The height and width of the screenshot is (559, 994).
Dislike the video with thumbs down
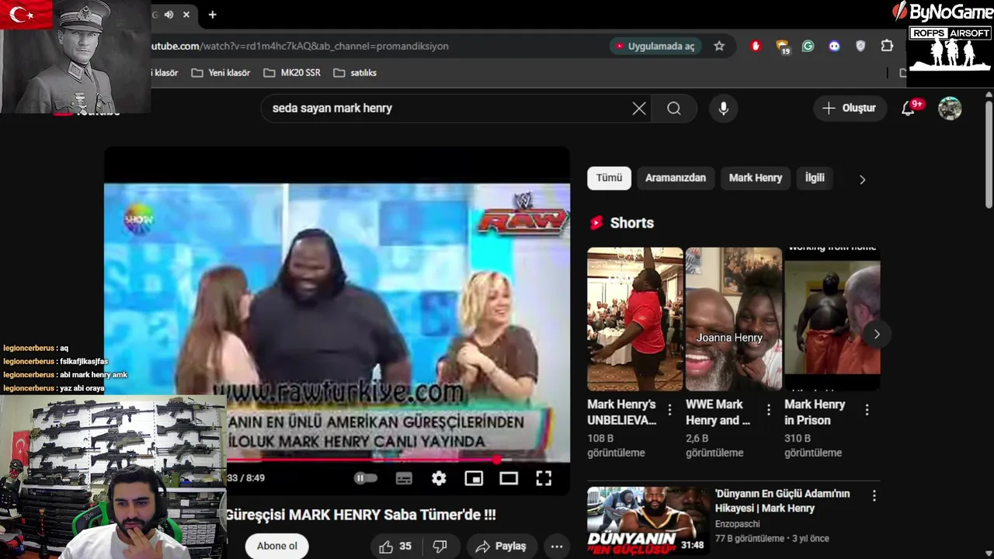(440, 547)
